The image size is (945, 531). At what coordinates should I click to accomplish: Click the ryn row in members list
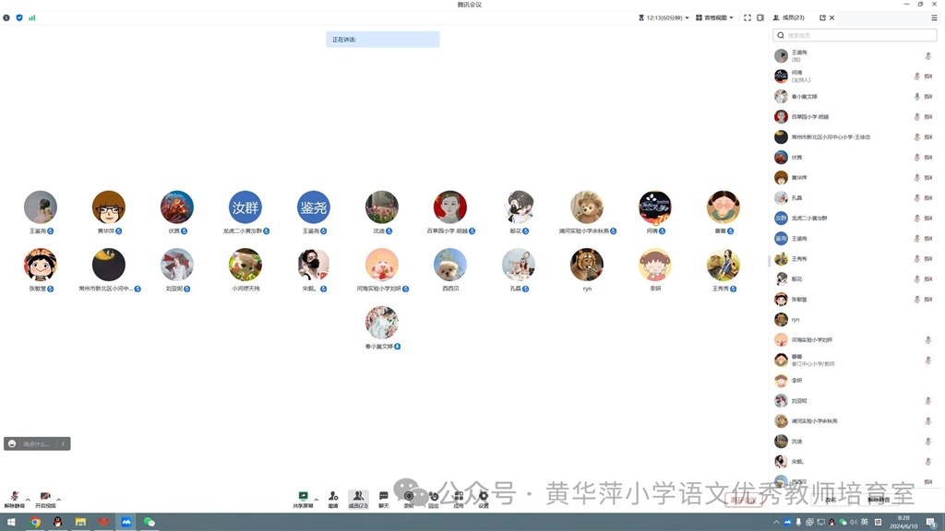pos(855,320)
